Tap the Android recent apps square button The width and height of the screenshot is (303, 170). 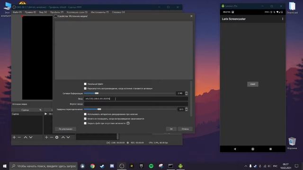(270, 149)
